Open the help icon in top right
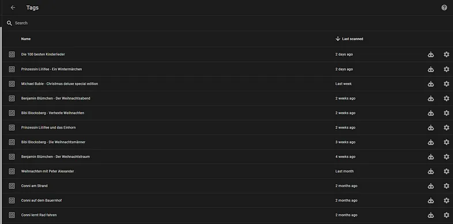Viewport: 453px width, 224px height. coord(444,8)
